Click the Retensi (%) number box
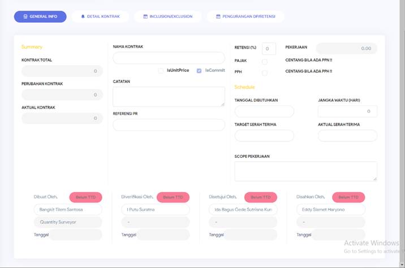405x268 pixels. [269, 49]
